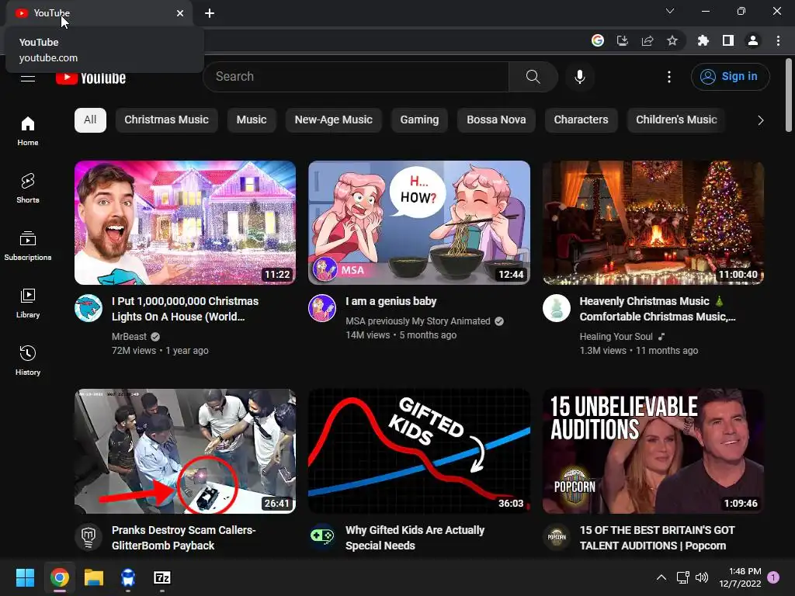This screenshot has height=596, width=795.
Task: Open 15 Of The Best Britain's Got Talent title
Action: (657, 538)
